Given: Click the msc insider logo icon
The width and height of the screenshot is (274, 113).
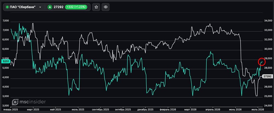Looking at the screenshot, I should (15, 102).
